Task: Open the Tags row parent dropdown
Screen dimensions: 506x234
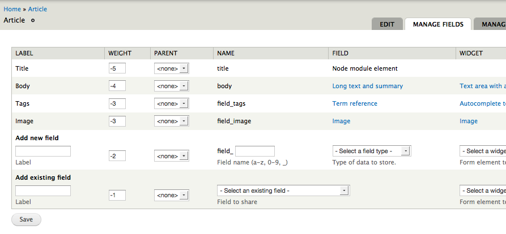Action: [171, 104]
